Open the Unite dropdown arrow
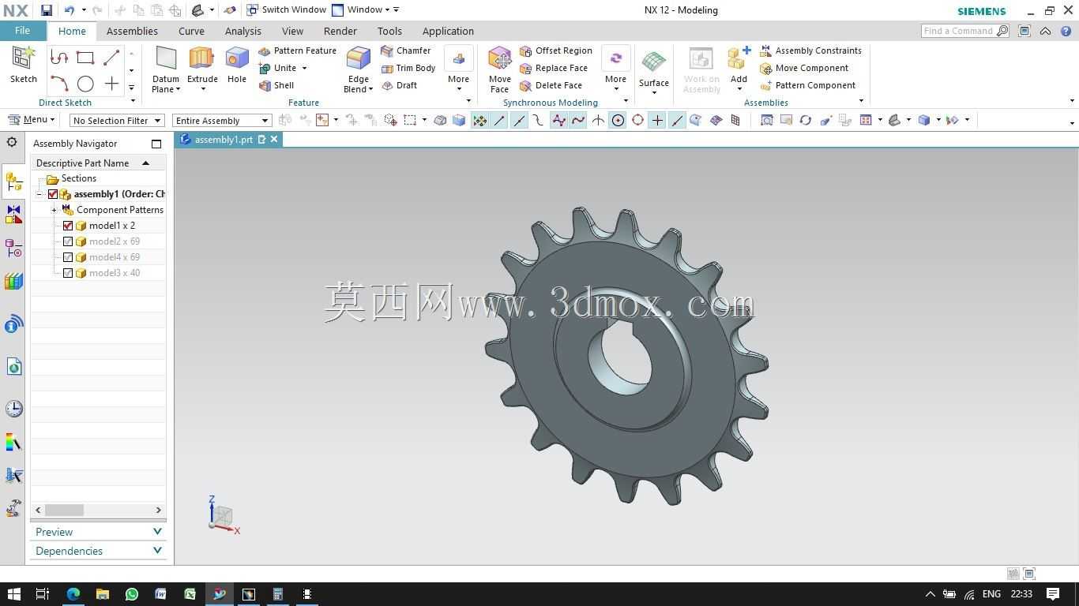Viewport: 1079px width, 606px height. point(304,68)
